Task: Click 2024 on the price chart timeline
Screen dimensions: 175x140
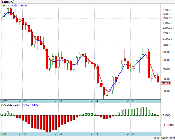Action: 94,101
